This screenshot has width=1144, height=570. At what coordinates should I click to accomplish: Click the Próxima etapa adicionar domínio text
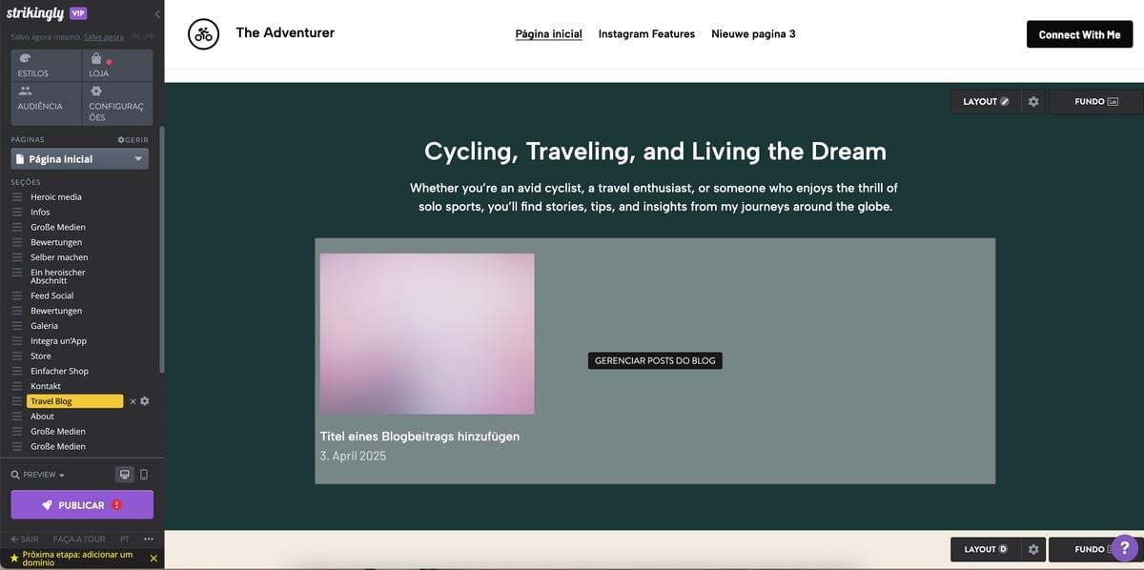77,559
